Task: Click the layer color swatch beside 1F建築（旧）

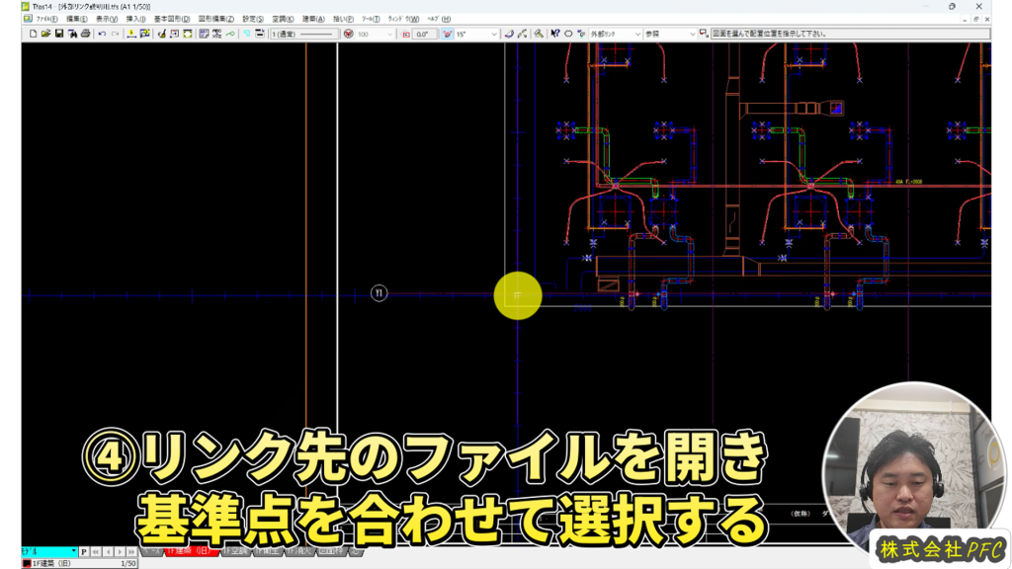Action: coord(27,563)
